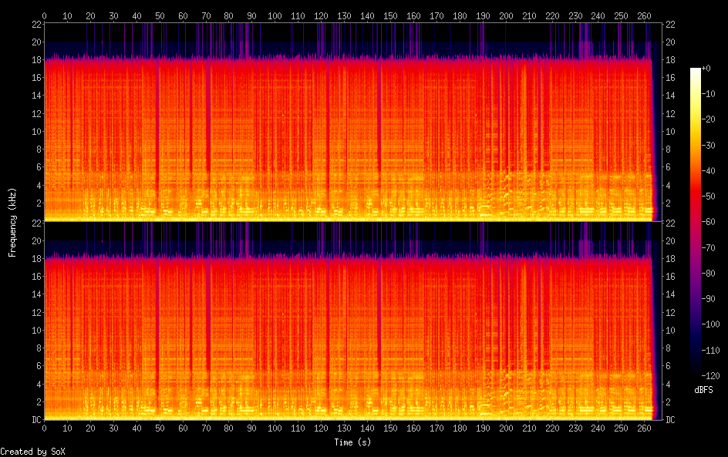Click the "dBFS" label under the color scale
728x457 pixels.
point(703,390)
